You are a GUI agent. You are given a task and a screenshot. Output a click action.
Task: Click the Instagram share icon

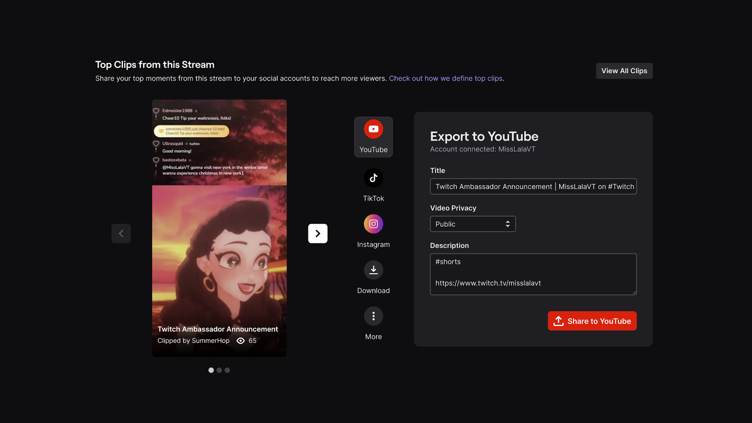[373, 224]
